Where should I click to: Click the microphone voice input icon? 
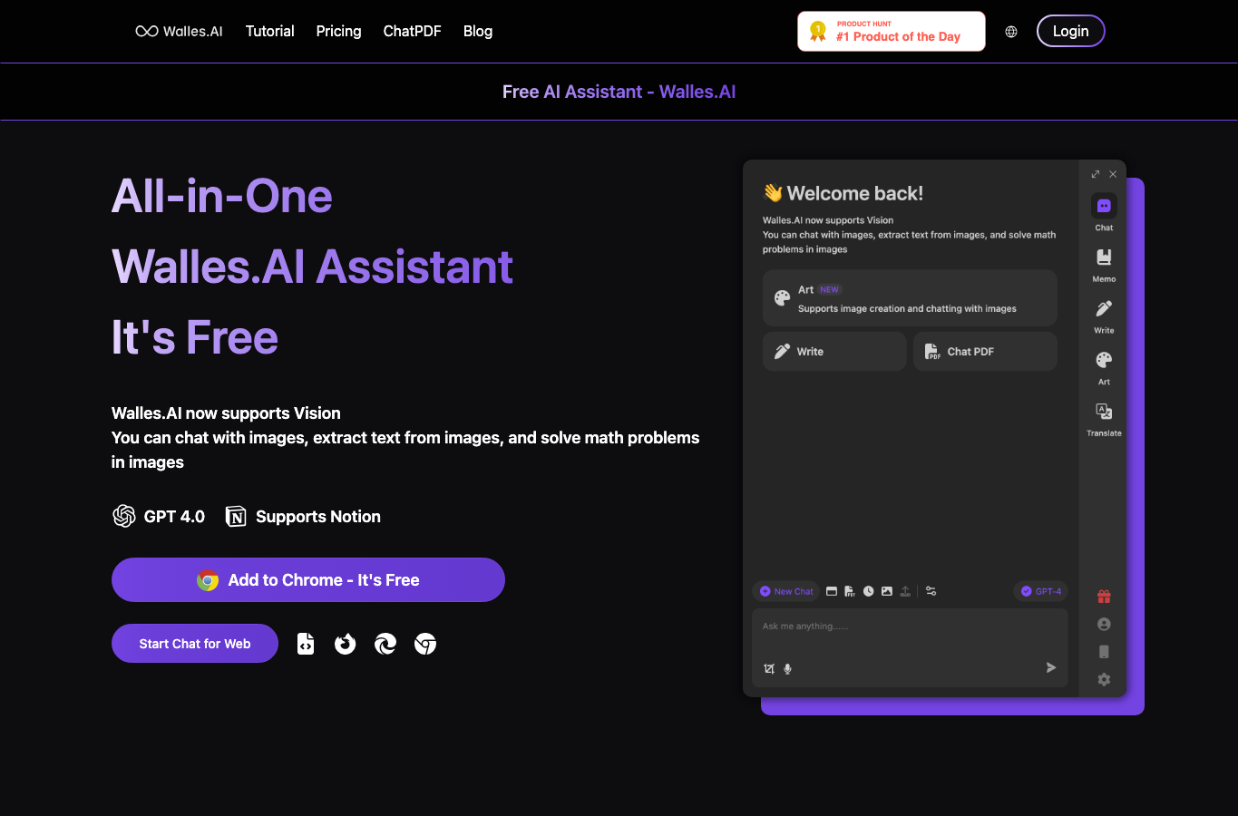click(x=787, y=669)
